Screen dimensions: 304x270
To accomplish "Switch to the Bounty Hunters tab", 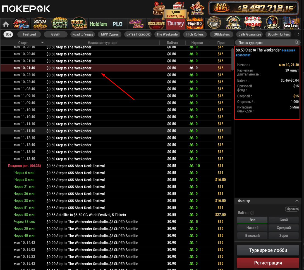I will [x=279, y=34].
